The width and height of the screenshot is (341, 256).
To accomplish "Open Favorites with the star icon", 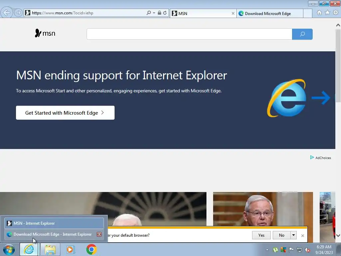I will click(327, 13).
